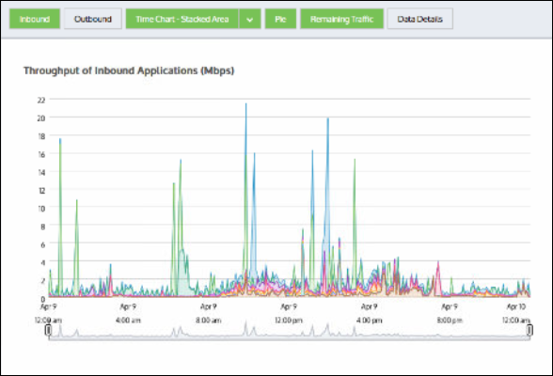The image size is (553, 376).
Task: Click the Apr 10 date label
Action: (x=516, y=306)
